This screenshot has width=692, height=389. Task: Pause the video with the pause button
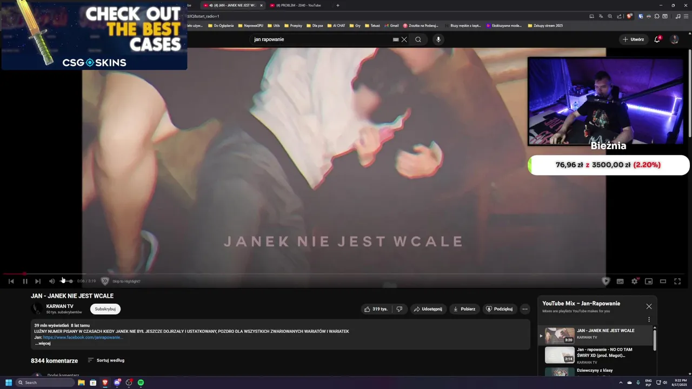pyautogui.click(x=25, y=281)
